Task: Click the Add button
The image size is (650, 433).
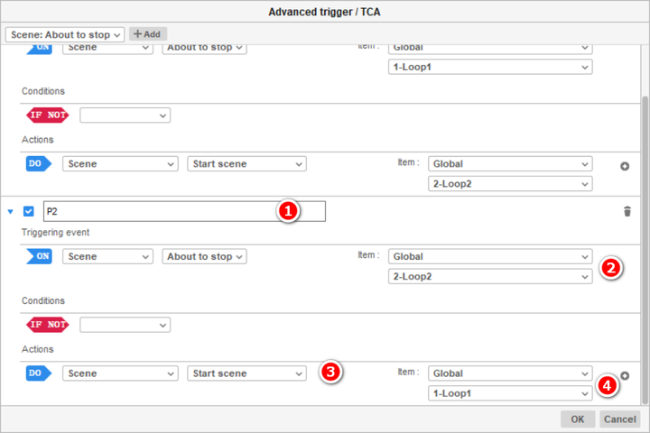Action: point(147,34)
